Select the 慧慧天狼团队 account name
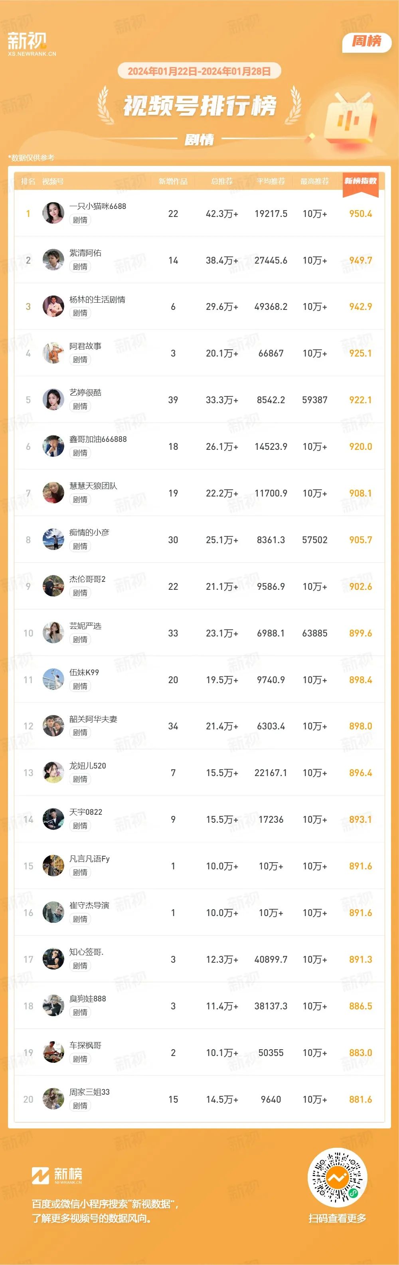 pyautogui.click(x=93, y=486)
